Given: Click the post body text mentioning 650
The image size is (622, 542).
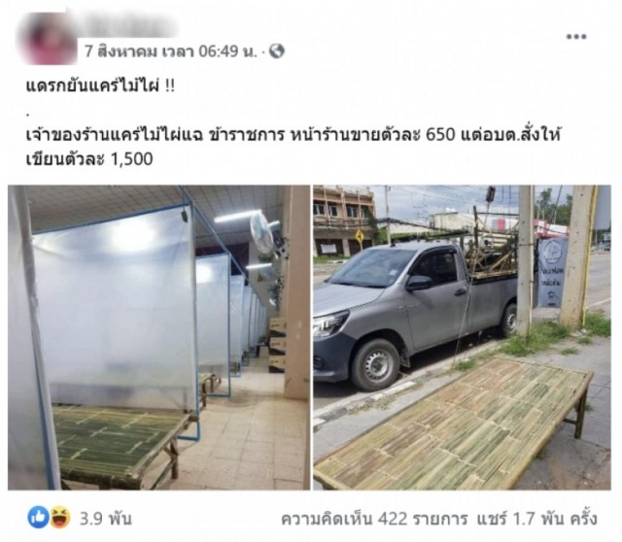Looking at the screenshot, I should (x=293, y=136).
